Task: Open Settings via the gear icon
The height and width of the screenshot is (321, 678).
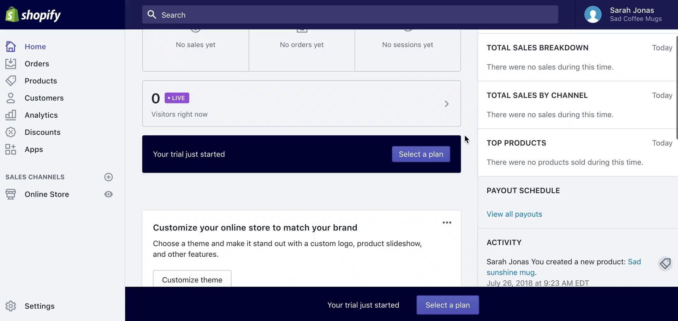Action: click(11, 306)
